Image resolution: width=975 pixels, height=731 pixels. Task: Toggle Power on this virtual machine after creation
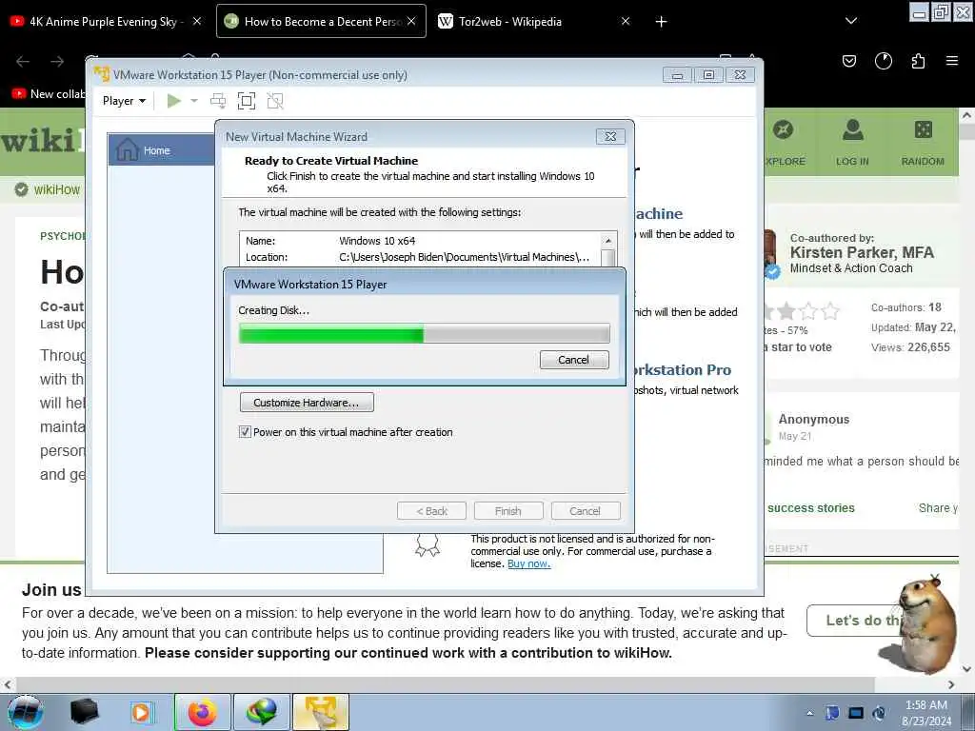(245, 432)
